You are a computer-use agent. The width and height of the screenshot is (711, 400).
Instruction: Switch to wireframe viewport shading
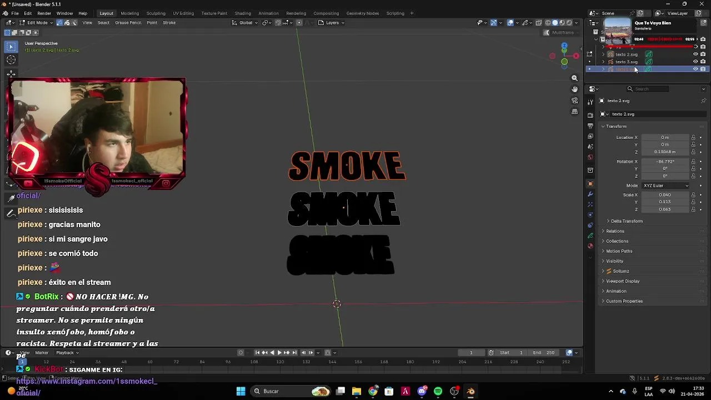548,23
